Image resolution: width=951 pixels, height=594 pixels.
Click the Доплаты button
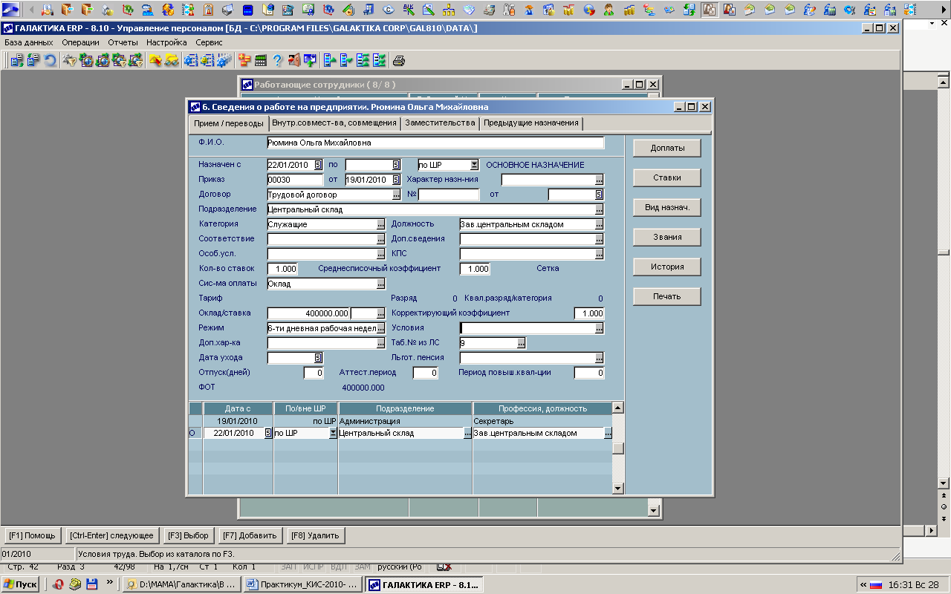pos(667,148)
